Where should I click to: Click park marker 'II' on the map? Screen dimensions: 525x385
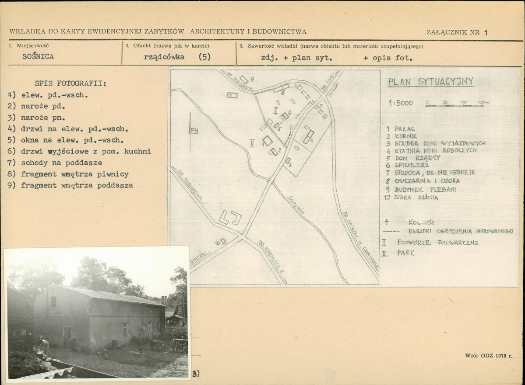coord(252,143)
